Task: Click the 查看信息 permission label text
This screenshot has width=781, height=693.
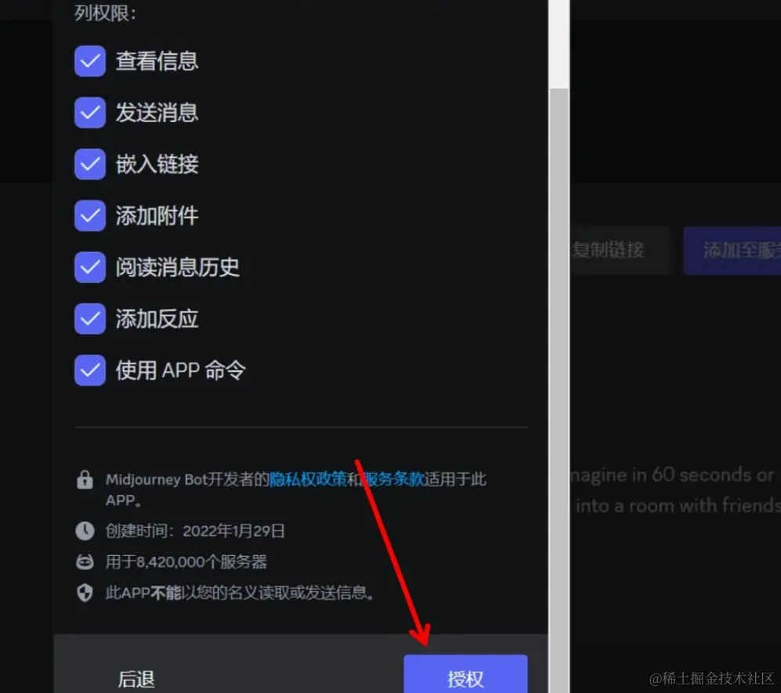Action: click(x=157, y=61)
